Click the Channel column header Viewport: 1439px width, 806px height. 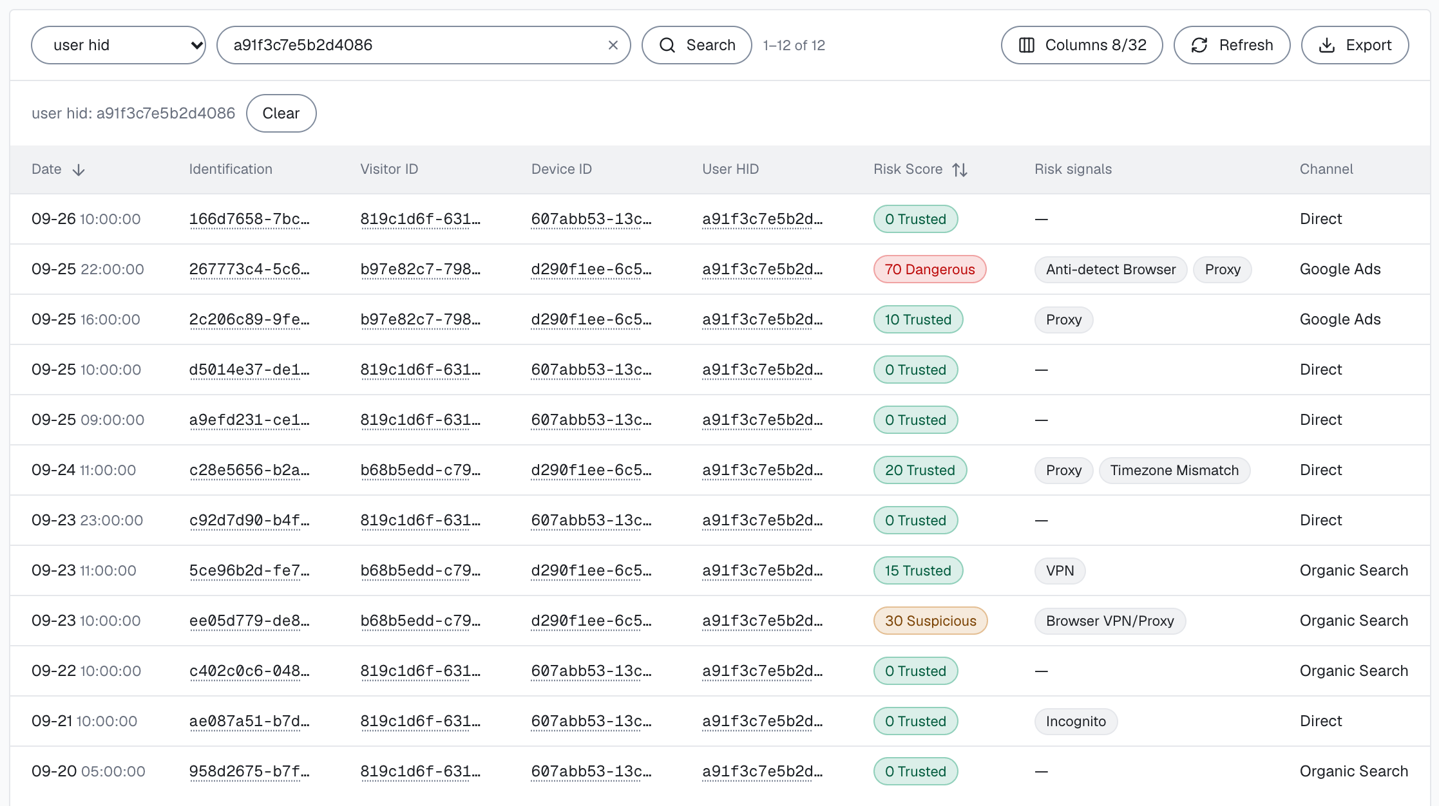1326,169
